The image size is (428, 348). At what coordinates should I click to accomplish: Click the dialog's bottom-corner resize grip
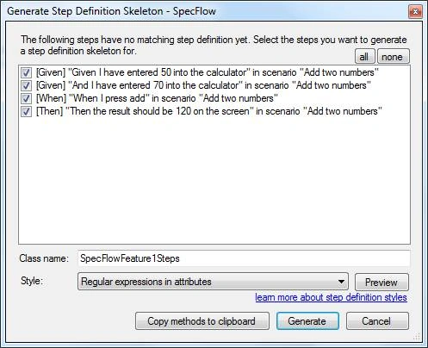point(417,336)
